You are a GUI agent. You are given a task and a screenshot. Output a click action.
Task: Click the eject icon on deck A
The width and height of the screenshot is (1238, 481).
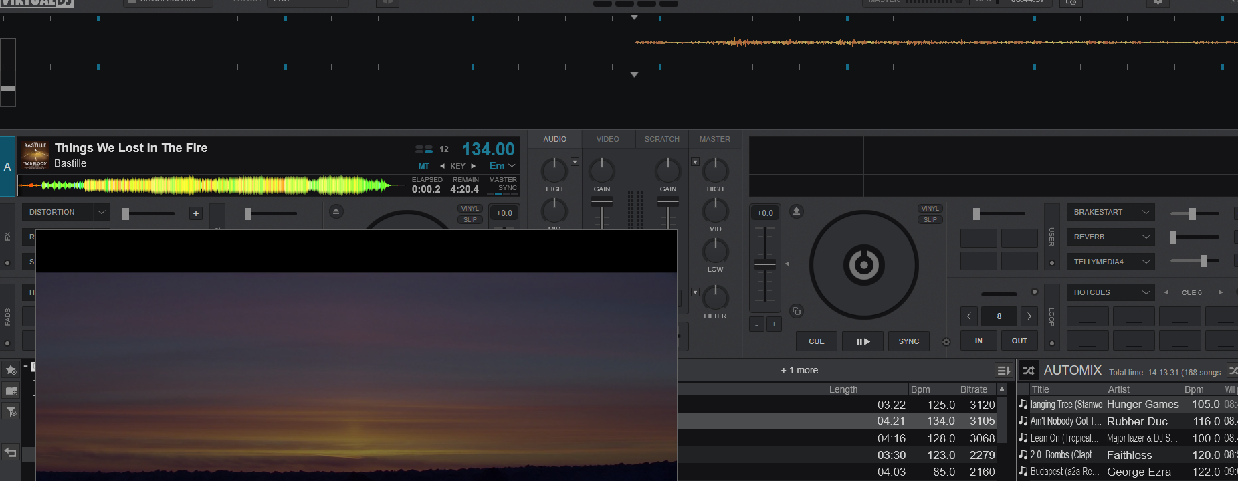click(336, 211)
